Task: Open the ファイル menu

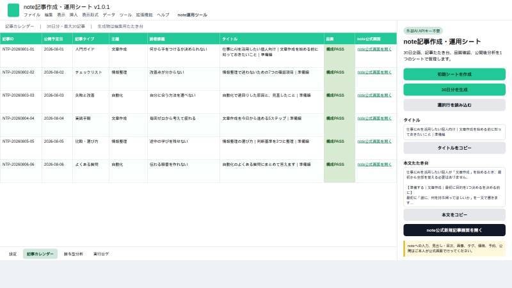Action: click(31, 15)
